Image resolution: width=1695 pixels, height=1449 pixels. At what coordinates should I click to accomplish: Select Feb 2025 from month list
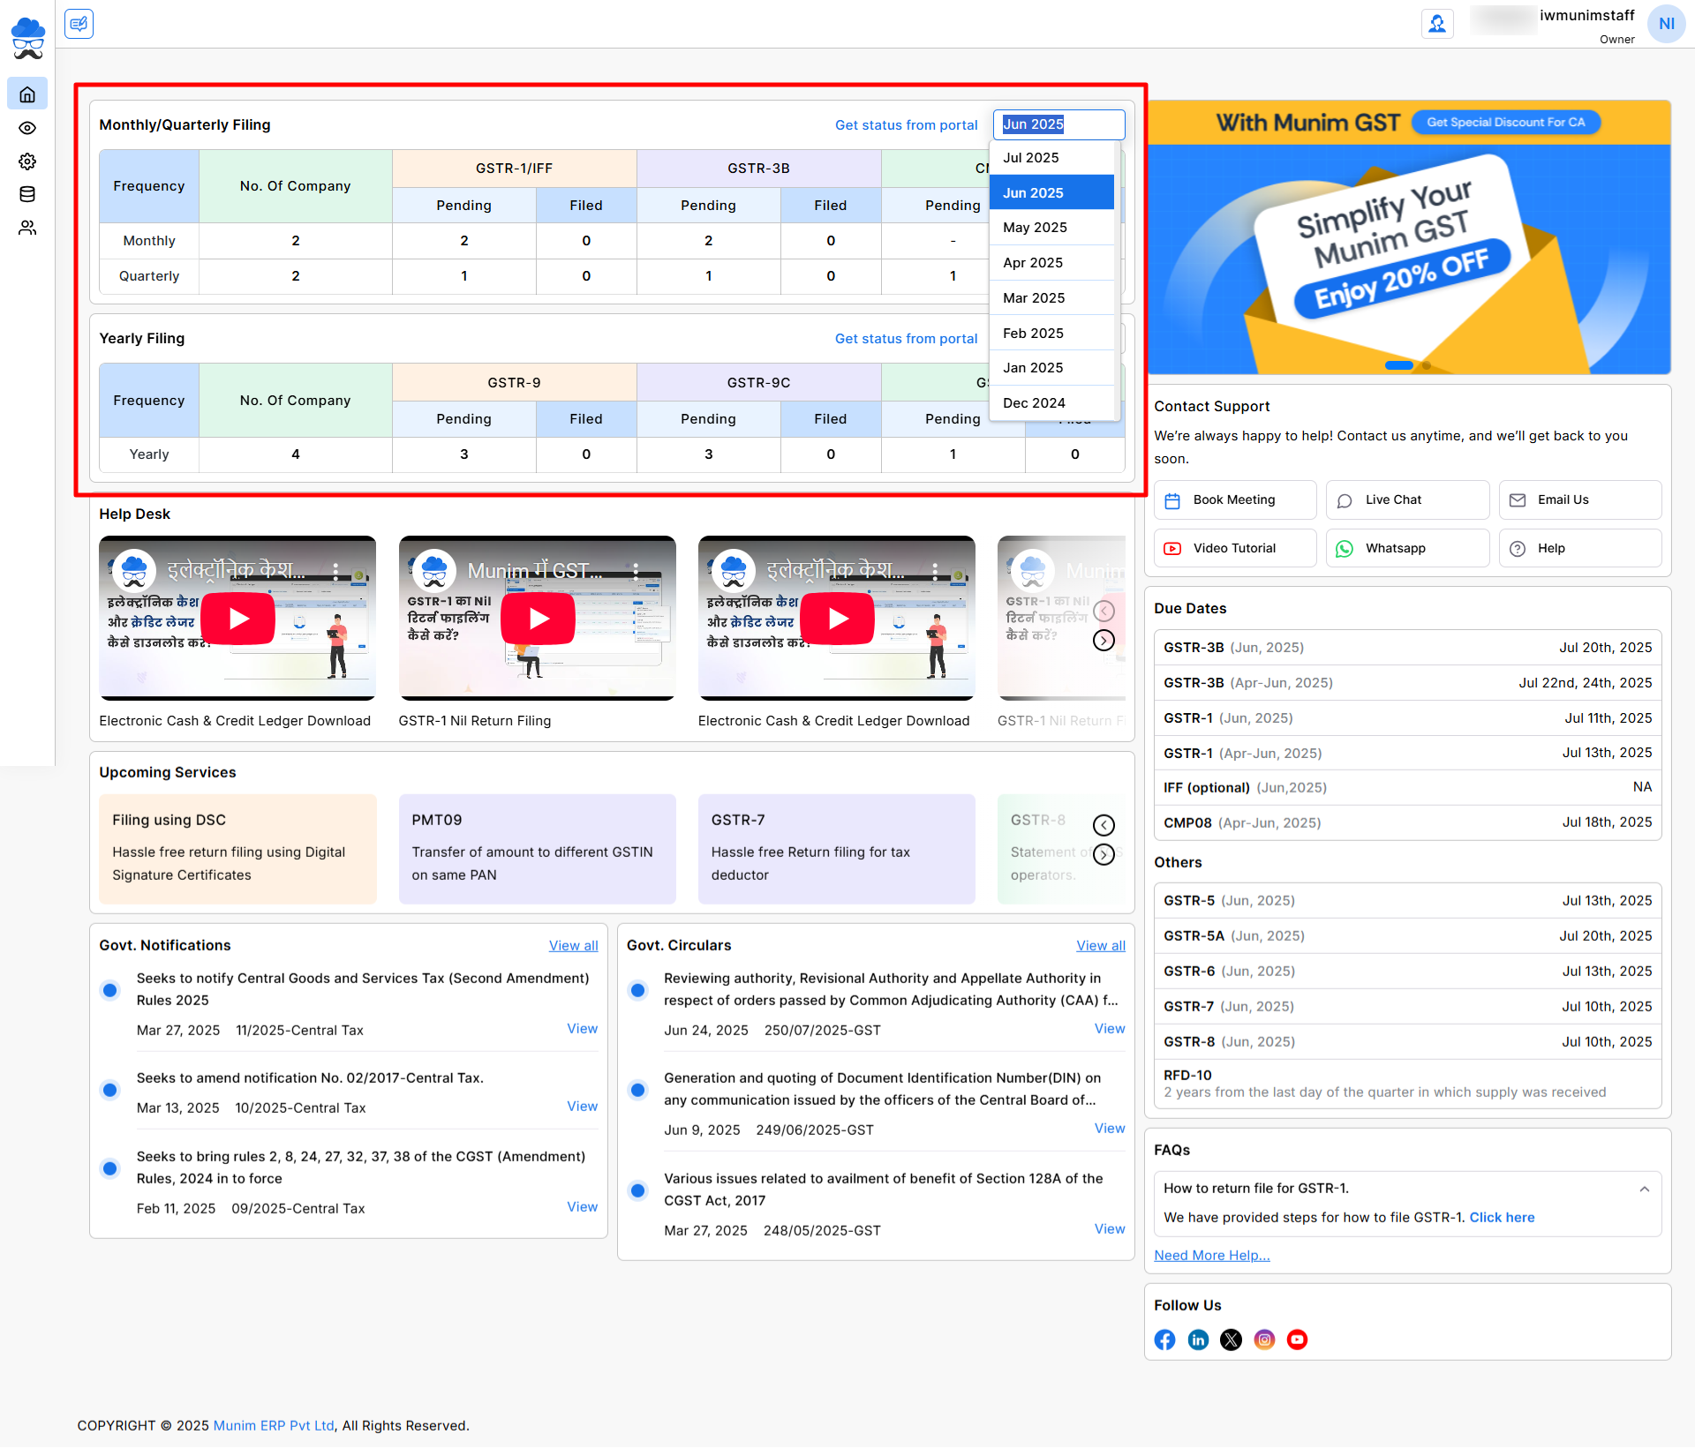pyautogui.click(x=1051, y=333)
